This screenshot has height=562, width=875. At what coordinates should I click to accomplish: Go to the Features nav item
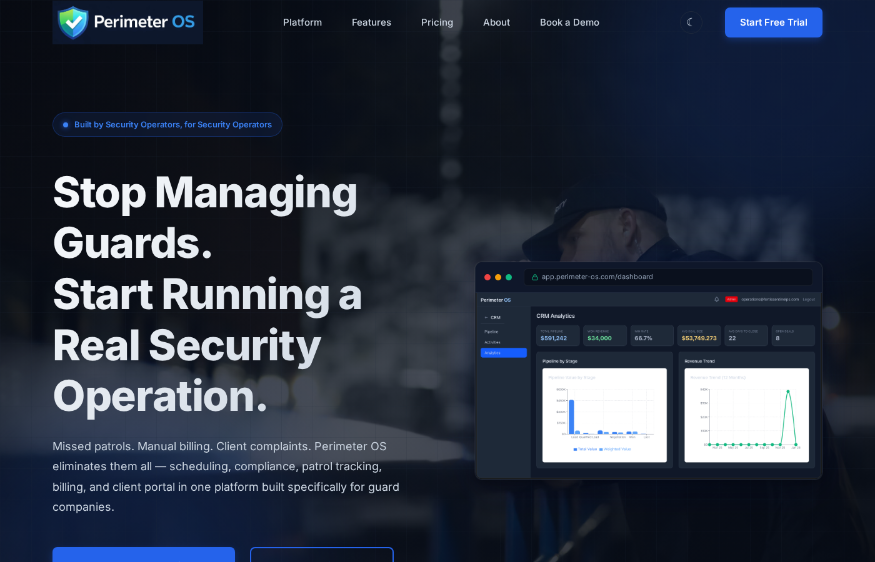[x=371, y=22]
